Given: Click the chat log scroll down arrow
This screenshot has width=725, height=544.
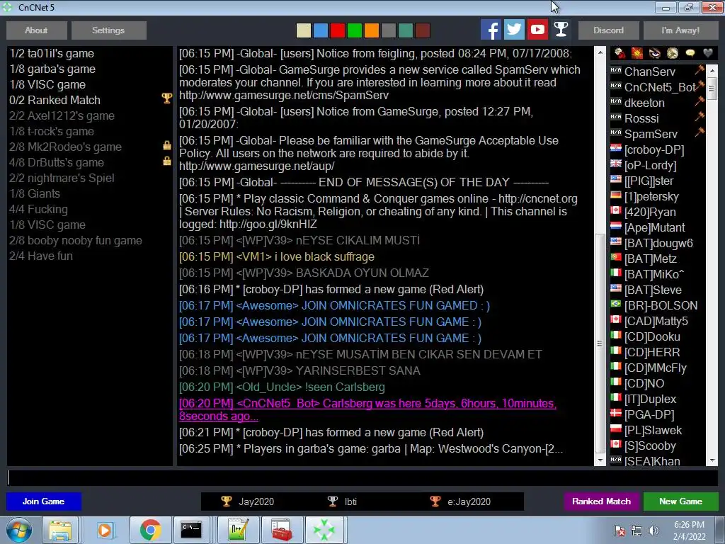Looking at the screenshot, I should (600, 460).
